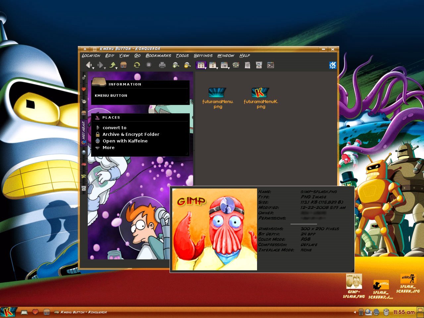Open the View menu
424x318 pixels.
pos(124,56)
